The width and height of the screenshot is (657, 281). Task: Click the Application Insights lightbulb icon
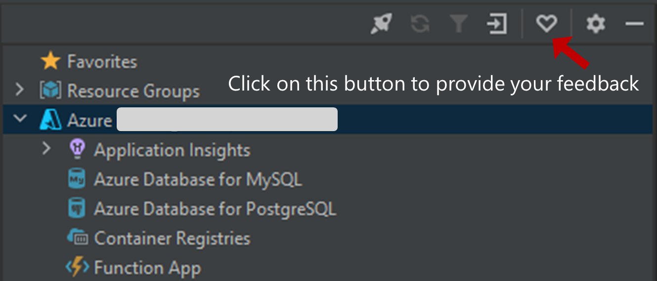click(x=77, y=149)
